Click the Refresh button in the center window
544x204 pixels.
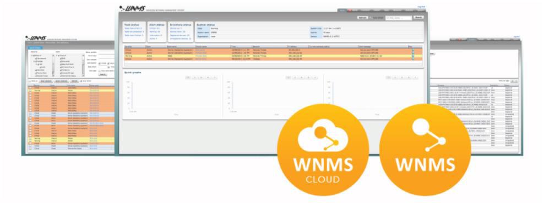[362, 18]
